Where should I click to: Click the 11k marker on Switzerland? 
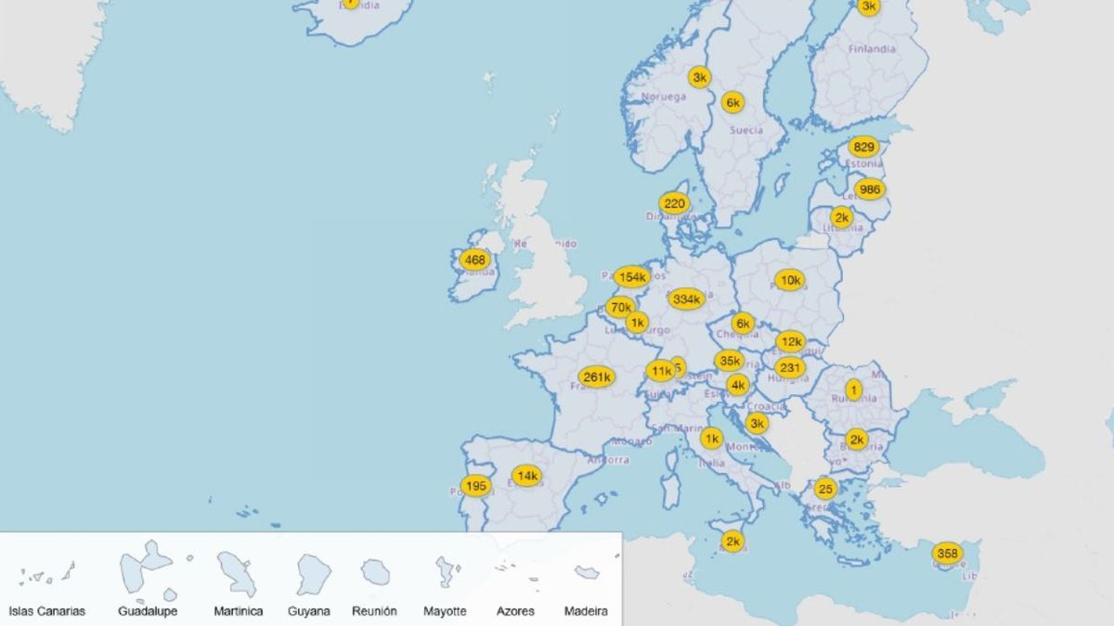[660, 372]
